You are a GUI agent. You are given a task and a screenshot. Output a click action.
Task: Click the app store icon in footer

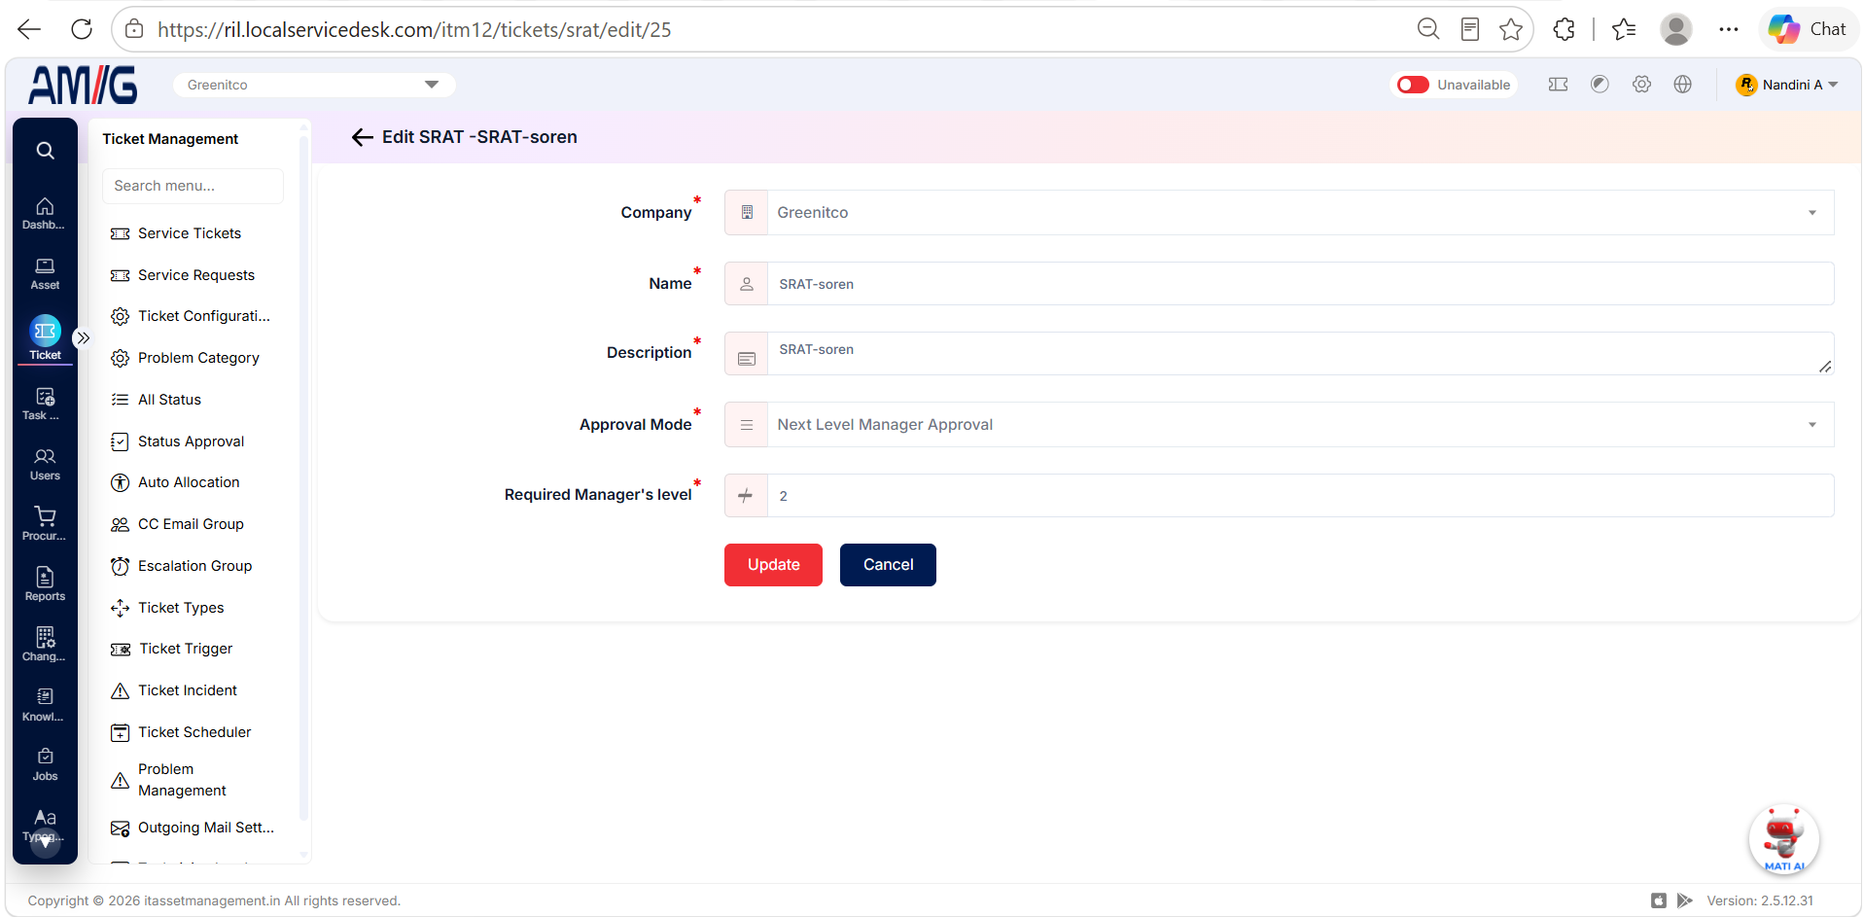tap(1659, 900)
